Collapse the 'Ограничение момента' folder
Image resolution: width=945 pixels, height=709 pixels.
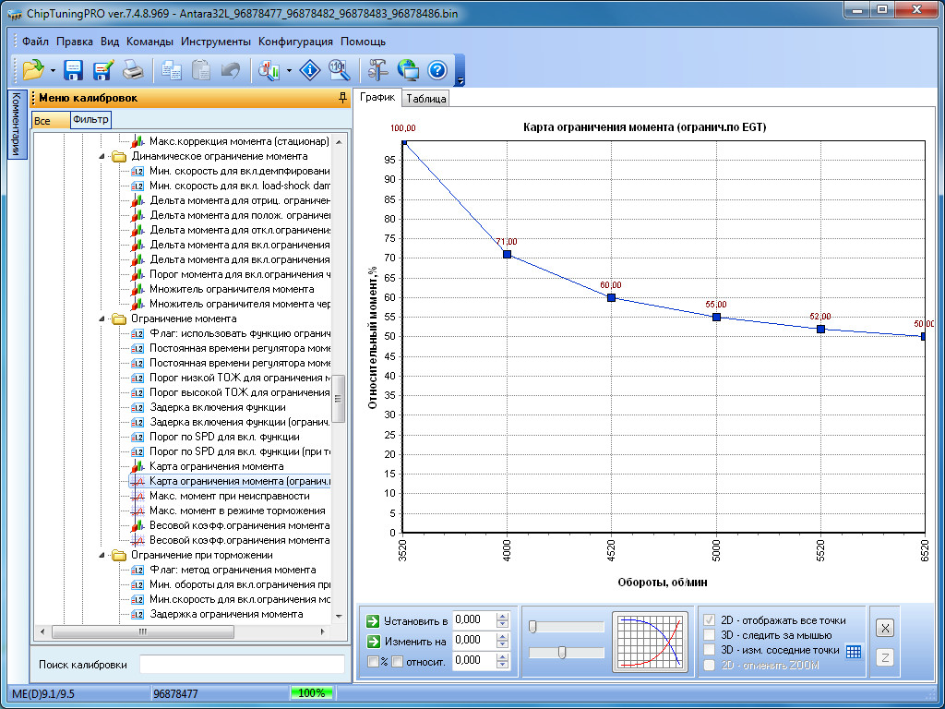point(102,318)
